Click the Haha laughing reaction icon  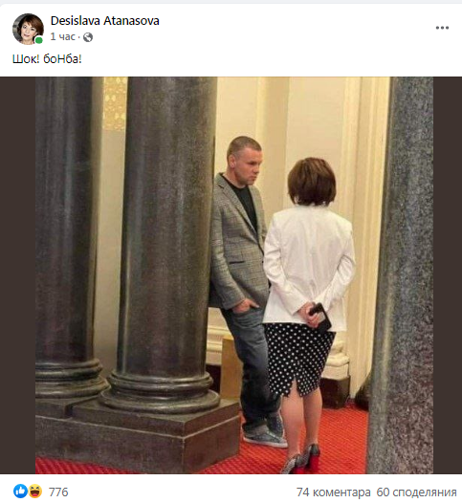(35, 492)
